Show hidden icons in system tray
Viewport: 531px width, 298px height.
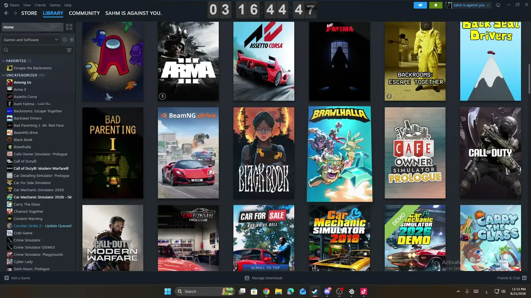coord(458,291)
